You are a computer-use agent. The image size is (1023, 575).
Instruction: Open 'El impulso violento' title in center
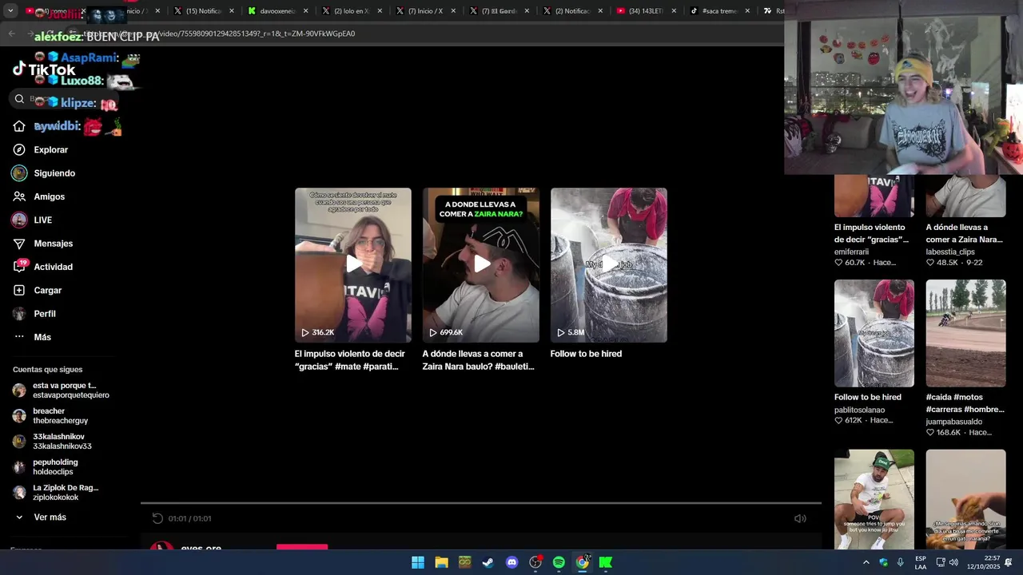pyautogui.click(x=349, y=359)
